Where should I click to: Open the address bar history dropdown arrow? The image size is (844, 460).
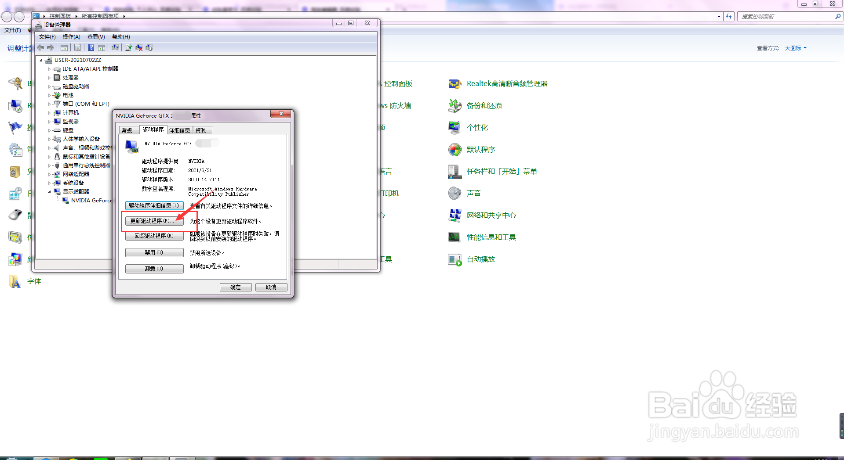(719, 16)
